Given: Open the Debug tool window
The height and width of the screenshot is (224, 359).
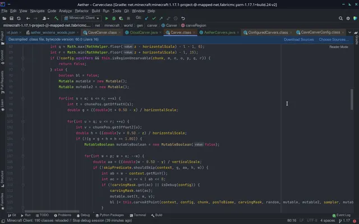Looking at the screenshot, I should pos(83,215).
